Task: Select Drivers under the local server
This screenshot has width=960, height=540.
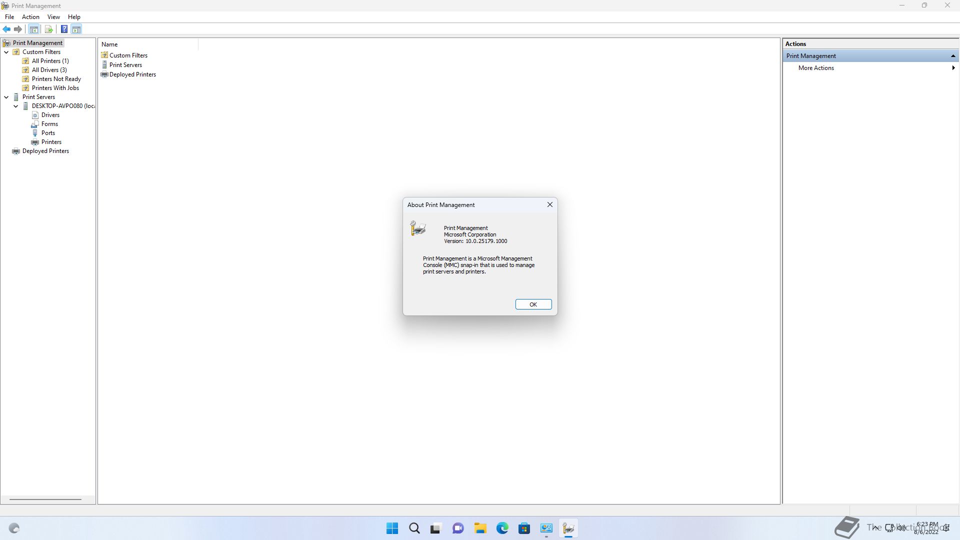Action: 50,115
